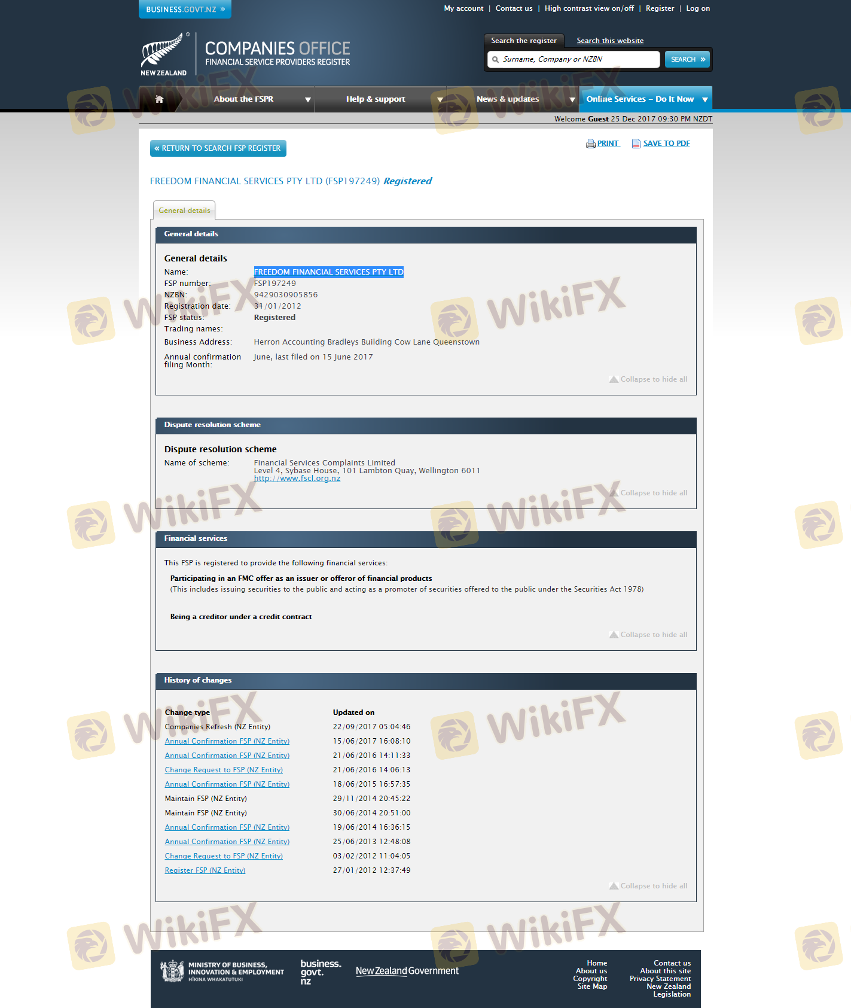
Task: Click the footer Home link
Action: tap(597, 963)
